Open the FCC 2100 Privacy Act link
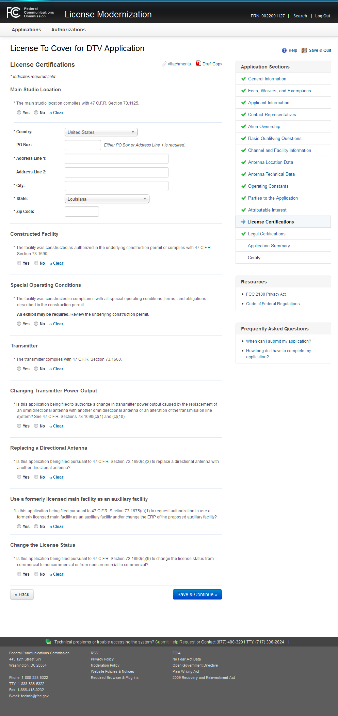Viewport: 338px width, 716px height. (266, 294)
